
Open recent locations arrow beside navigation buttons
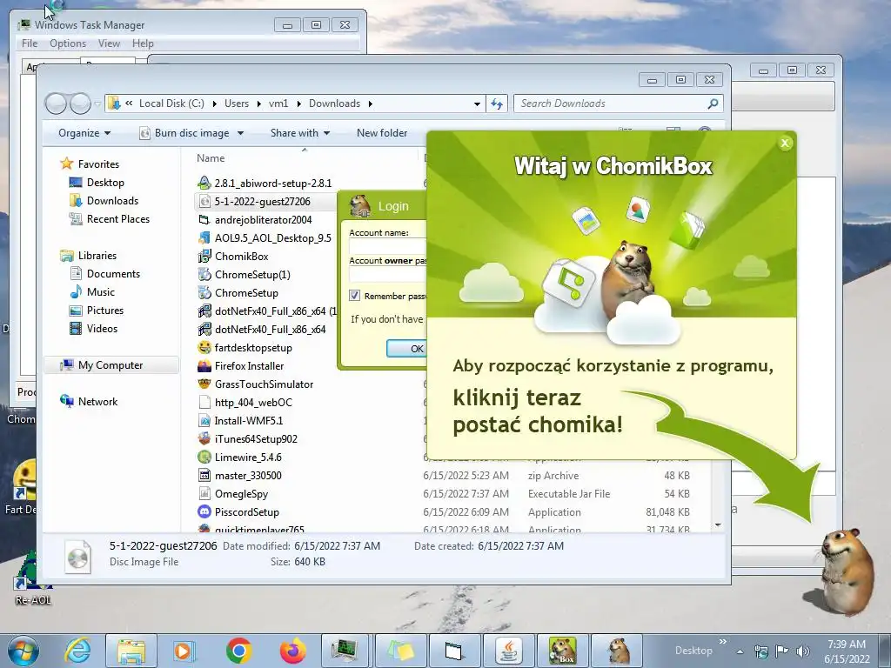(97, 104)
